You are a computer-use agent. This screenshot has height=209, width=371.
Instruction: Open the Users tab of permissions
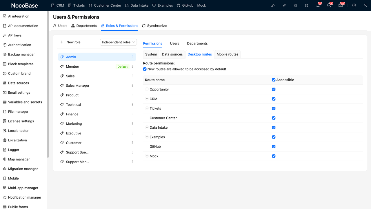coord(174,43)
